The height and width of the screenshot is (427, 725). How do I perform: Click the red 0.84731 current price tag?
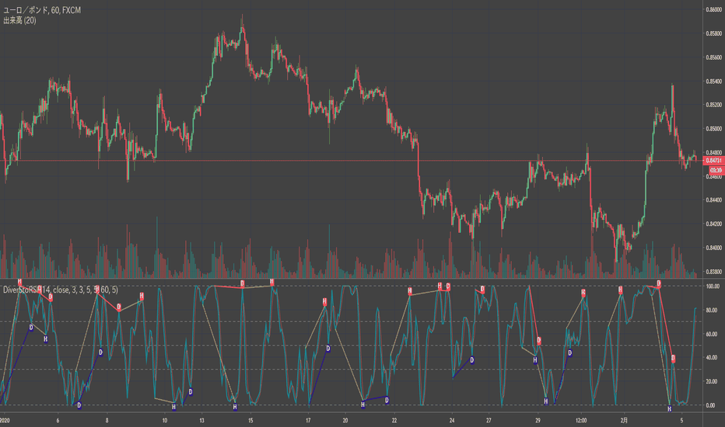coord(713,161)
